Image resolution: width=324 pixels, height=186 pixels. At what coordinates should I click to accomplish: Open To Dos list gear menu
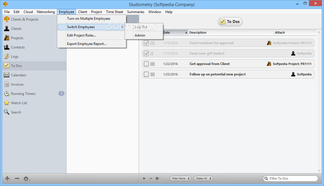pyautogui.click(x=158, y=178)
